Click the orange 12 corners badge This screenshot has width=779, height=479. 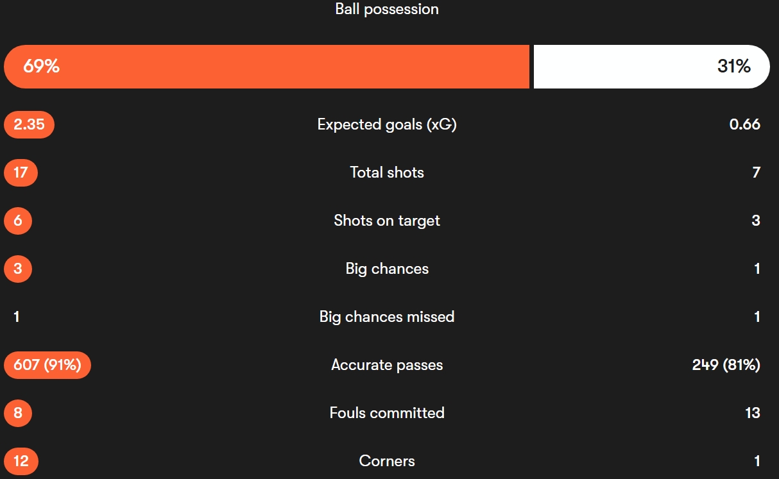point(21,461)
